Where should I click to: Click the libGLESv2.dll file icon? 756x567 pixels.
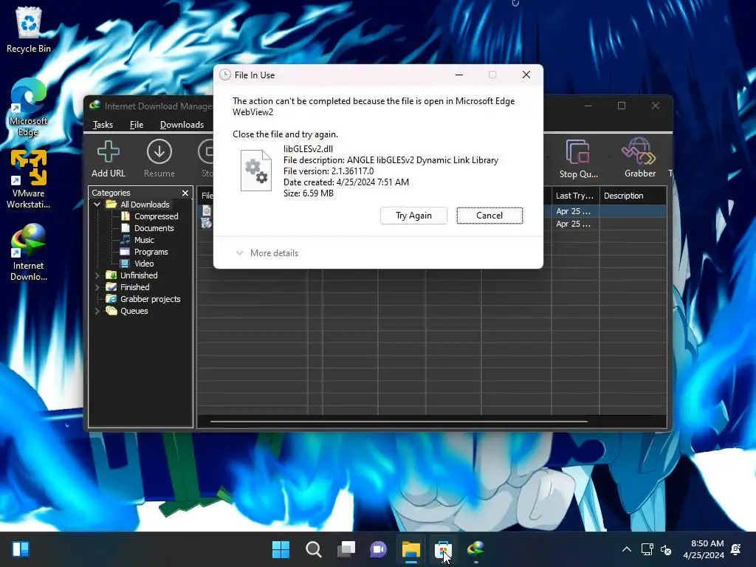(256, 171)
